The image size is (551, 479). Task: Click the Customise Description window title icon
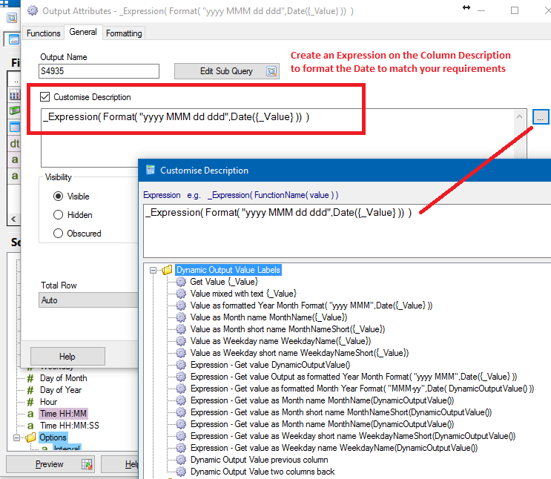[151, 170]
